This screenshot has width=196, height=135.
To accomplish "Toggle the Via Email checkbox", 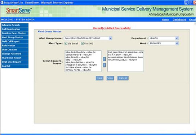I will coord(66,43).
